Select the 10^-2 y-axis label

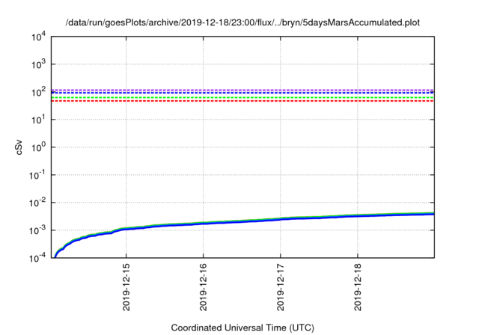coord(37,203)
